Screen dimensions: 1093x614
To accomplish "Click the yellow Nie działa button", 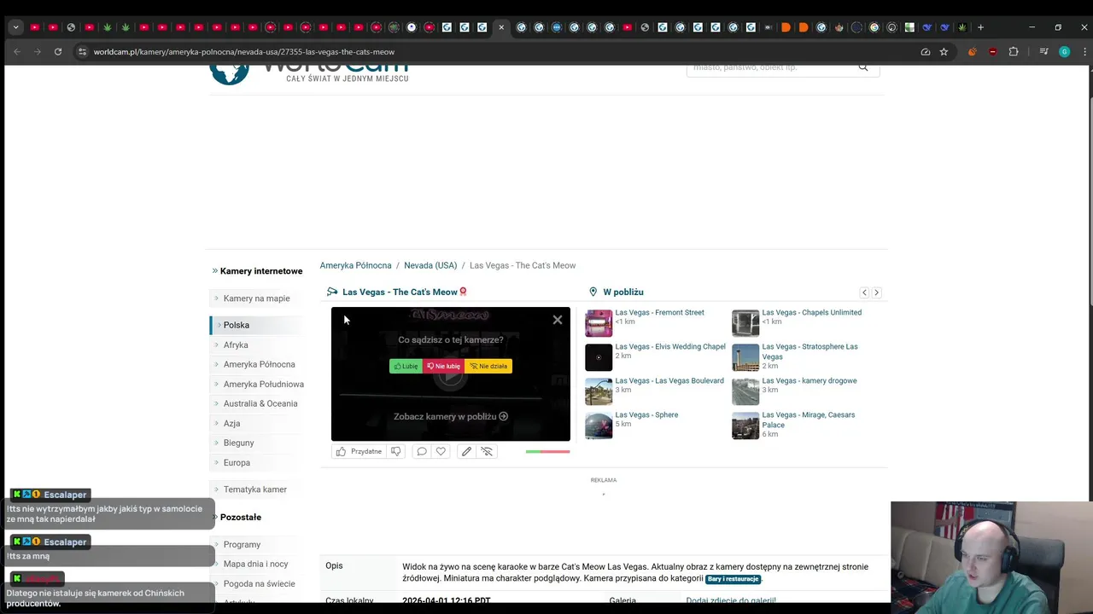I will tap(488, 366).
